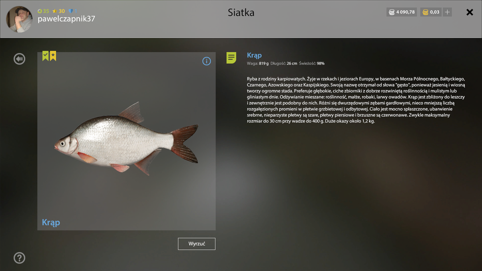Click the checkmark bookmark badge
Screen dimensions: 482x271
coord(45,56)
